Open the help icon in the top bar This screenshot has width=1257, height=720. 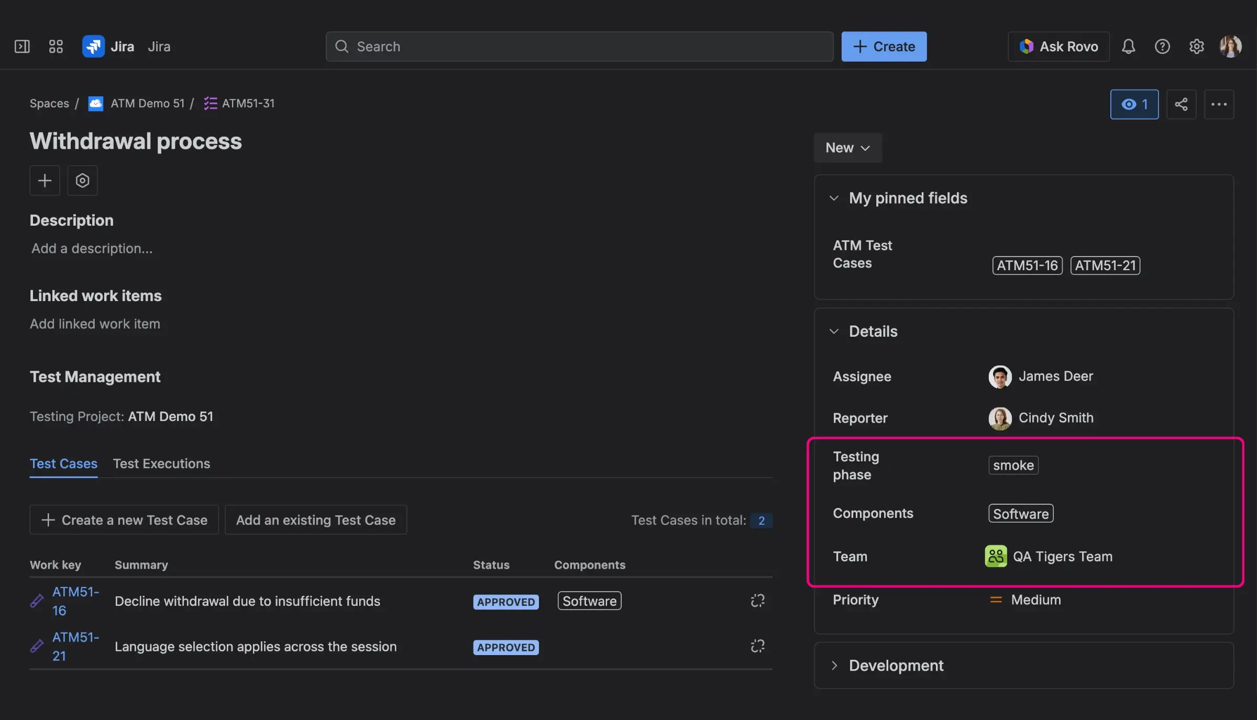(x=1162, y=46)
